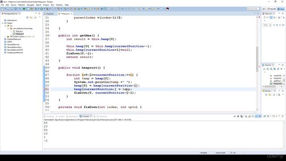Click the New Task icon in Task List
Screen dimensions: 286x161
click(x=265, y=17)
